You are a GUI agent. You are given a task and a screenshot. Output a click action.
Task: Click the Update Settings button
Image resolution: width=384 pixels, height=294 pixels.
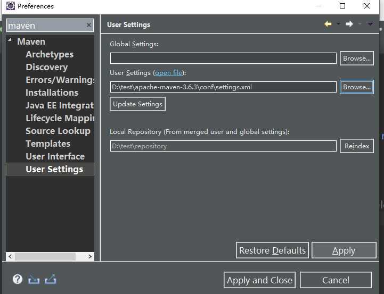[x=137, y=104]
